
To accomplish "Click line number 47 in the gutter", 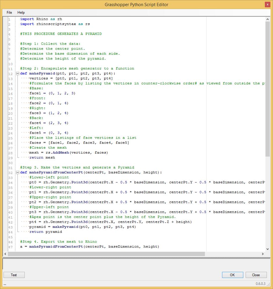I will tap(10, 247).
